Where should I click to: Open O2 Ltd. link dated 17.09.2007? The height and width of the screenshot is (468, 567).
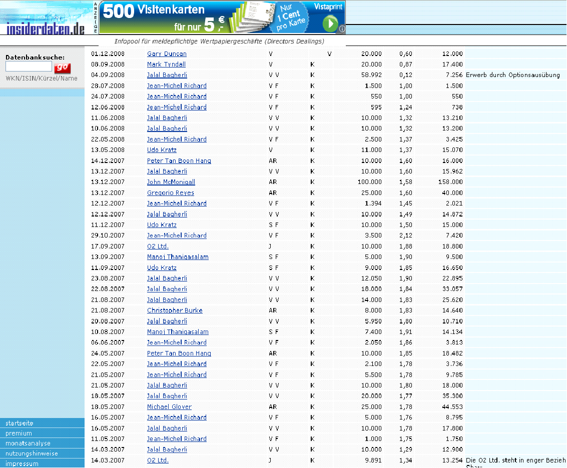(x=158, y=246)
